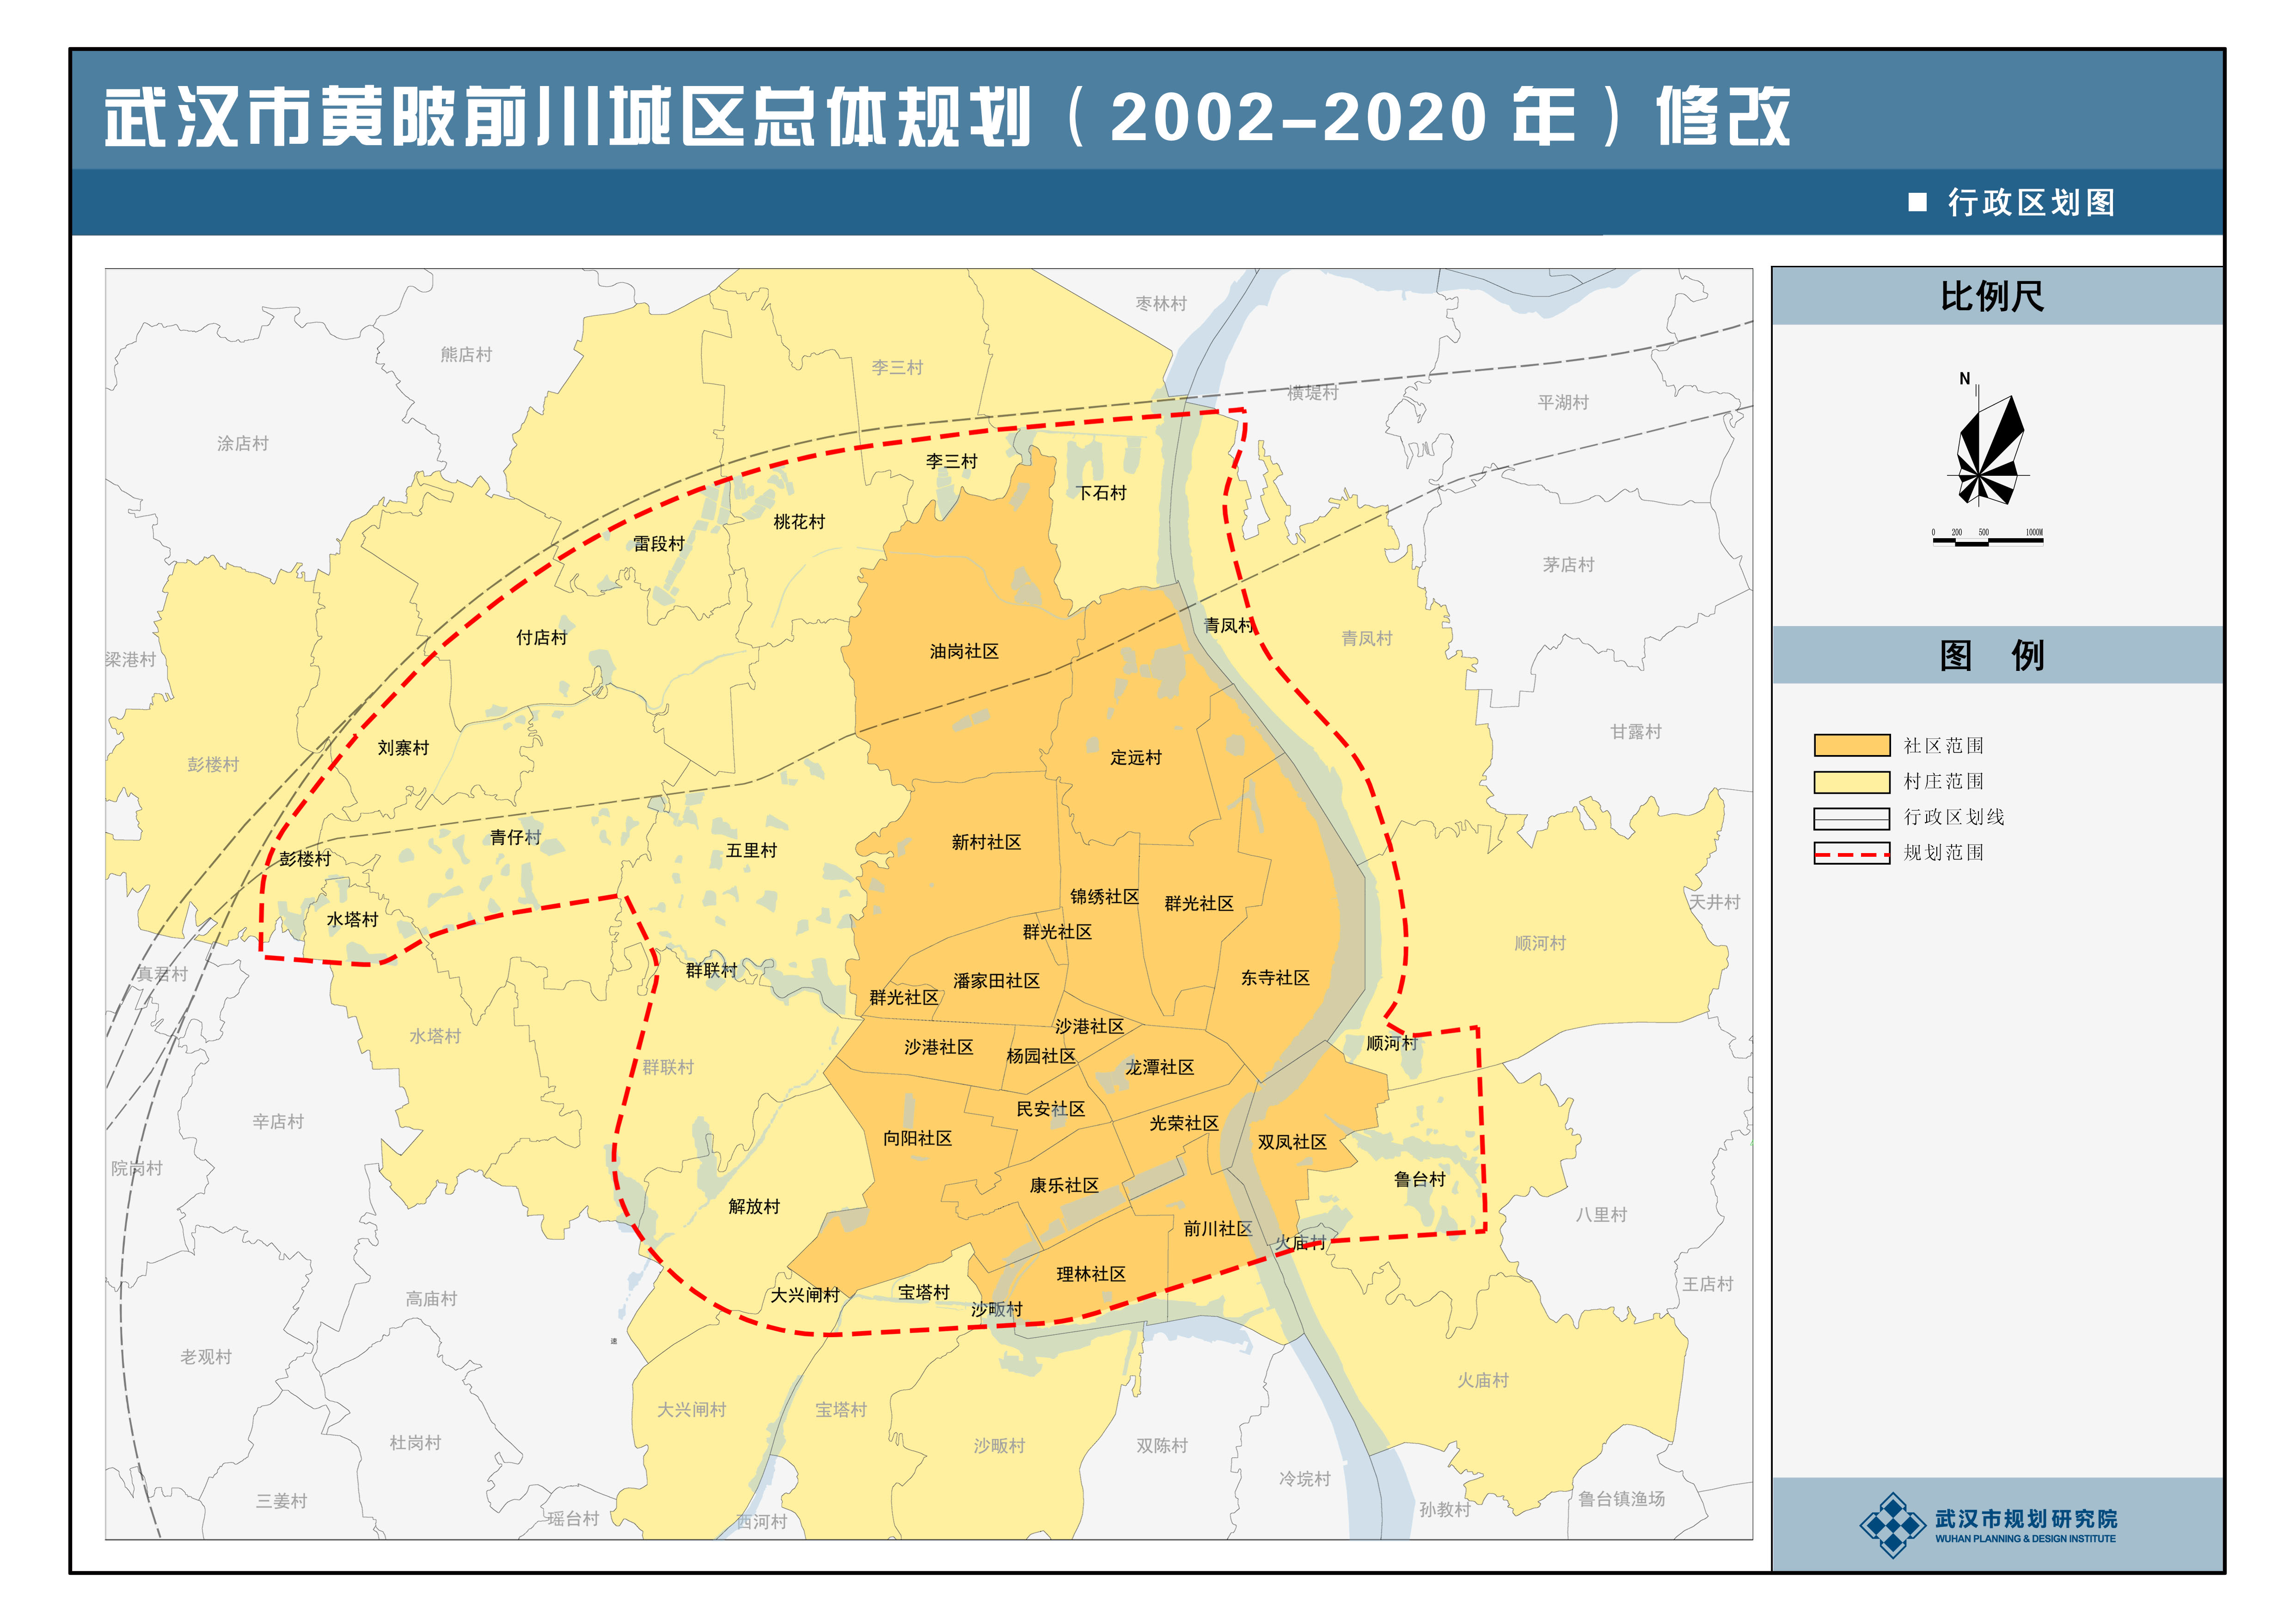Select the gray 冷垸村 label
The image size is (2296, 1622).
(1304, 1478)
